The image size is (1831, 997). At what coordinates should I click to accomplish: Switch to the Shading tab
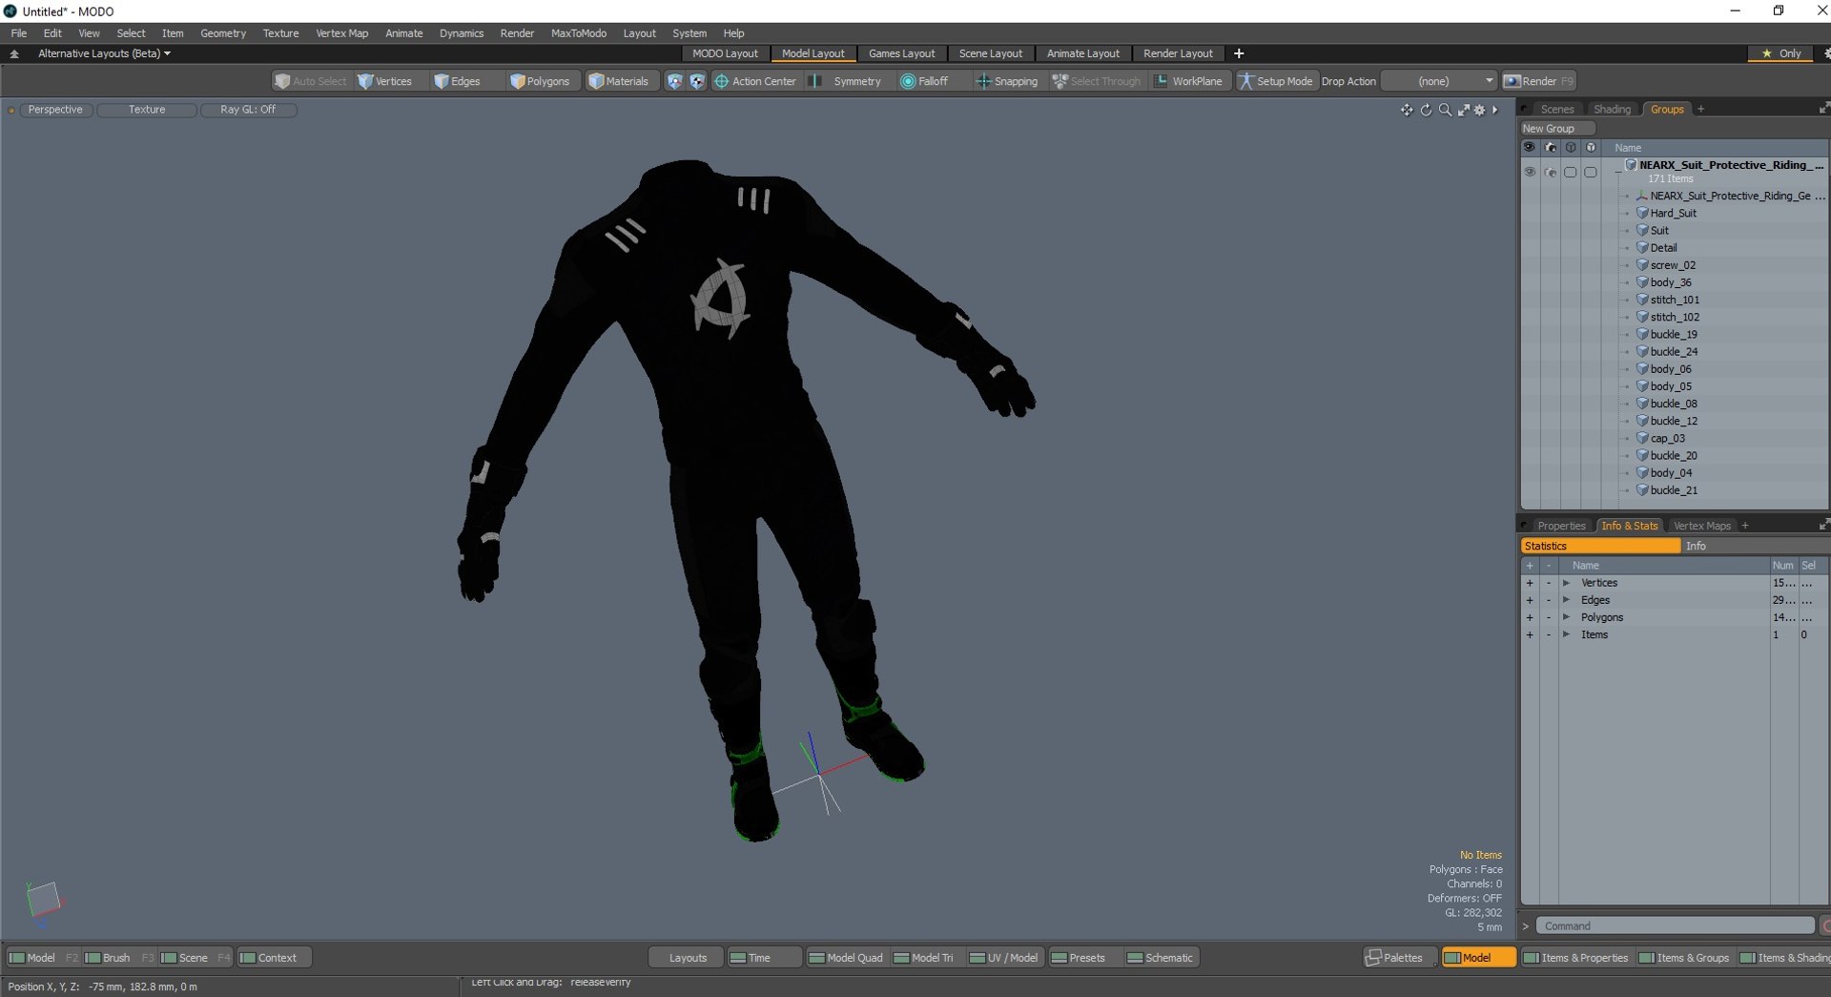tap(1612, 109)
